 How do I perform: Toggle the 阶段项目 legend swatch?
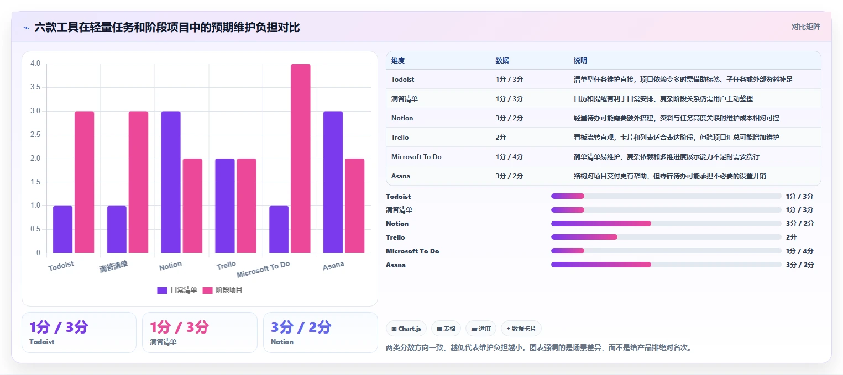click(207, 290)
